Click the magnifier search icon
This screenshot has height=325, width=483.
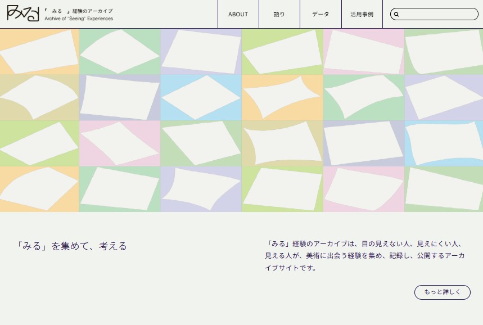coord(396,15)
